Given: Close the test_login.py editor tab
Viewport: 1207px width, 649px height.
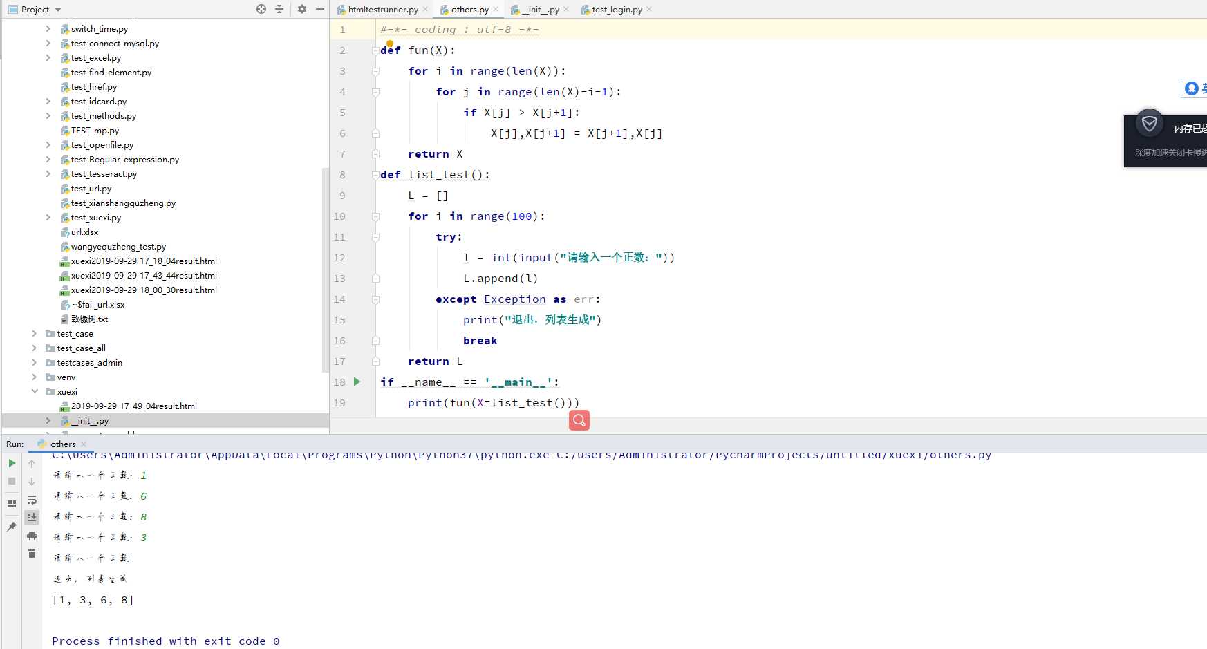Looking at the screenshot, I should tap(649, 10).
